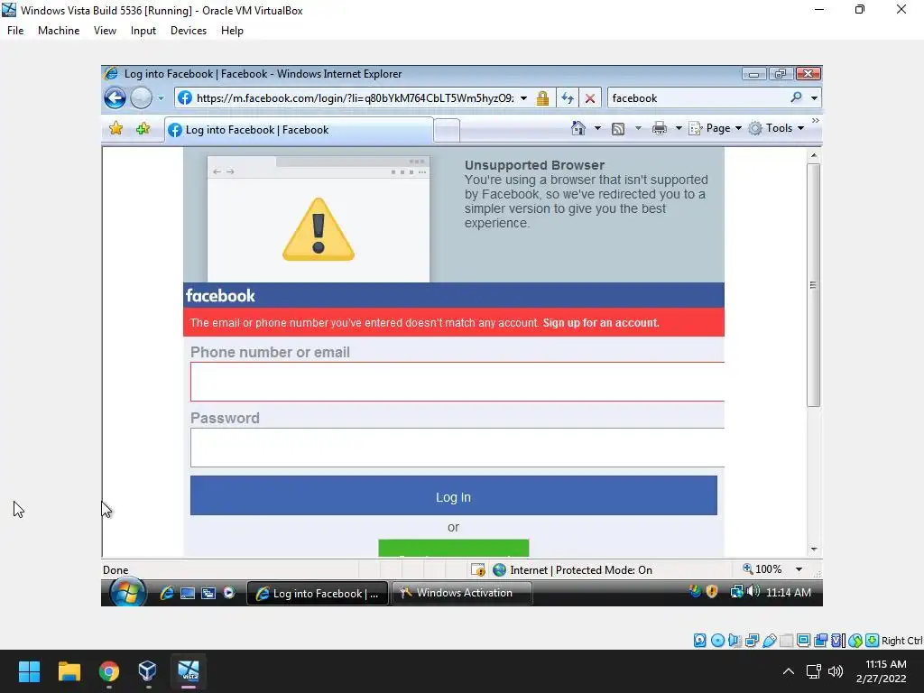The image size is (924, 693).
Task: Open search provider options dropdown
Action: (815, 98)
